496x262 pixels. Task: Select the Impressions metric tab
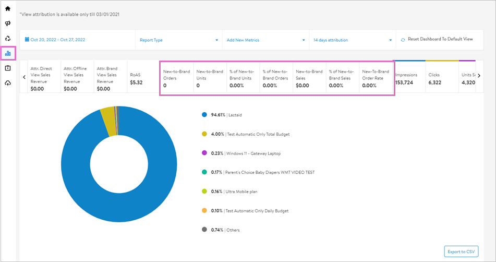click(409, 78)
